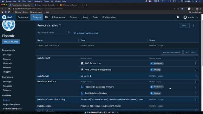Show advanced filters
203x114 pixels.
click(x=86, y=33)
